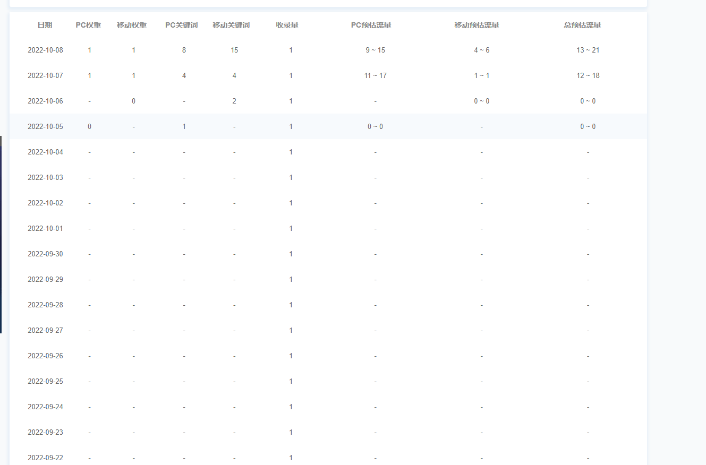Viewport: 706px width, 465px height.
Task: Click 移动预估流量 value 4 ~ 6
Action: tap(482, 50)
